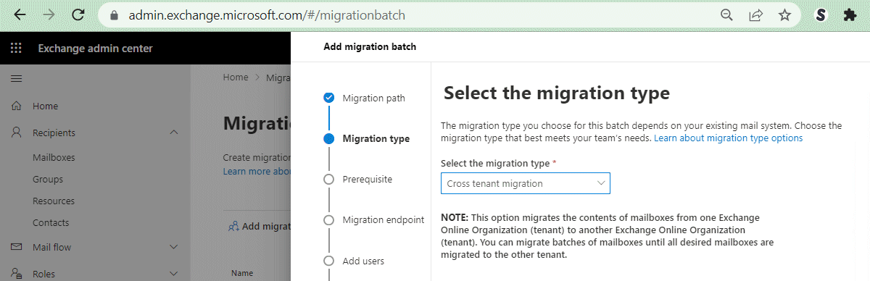Screen dimensions: 870x281
Task: Open the Cross tenant migration dropdown
Action: pyautogui.click(x=526, y=183)
